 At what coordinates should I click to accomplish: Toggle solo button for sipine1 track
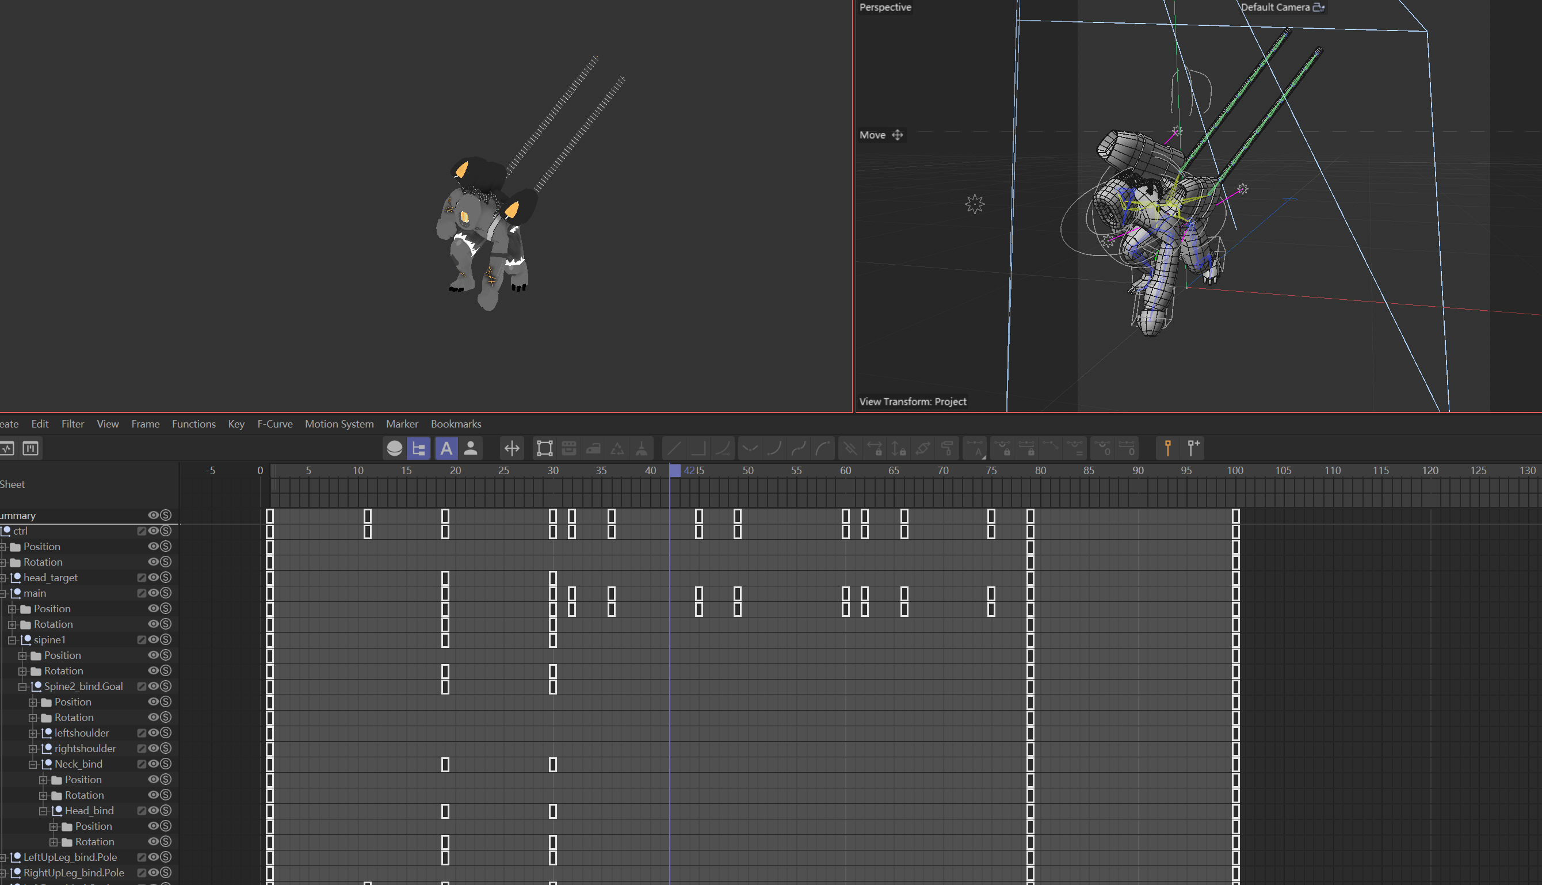tap(166, 639)
